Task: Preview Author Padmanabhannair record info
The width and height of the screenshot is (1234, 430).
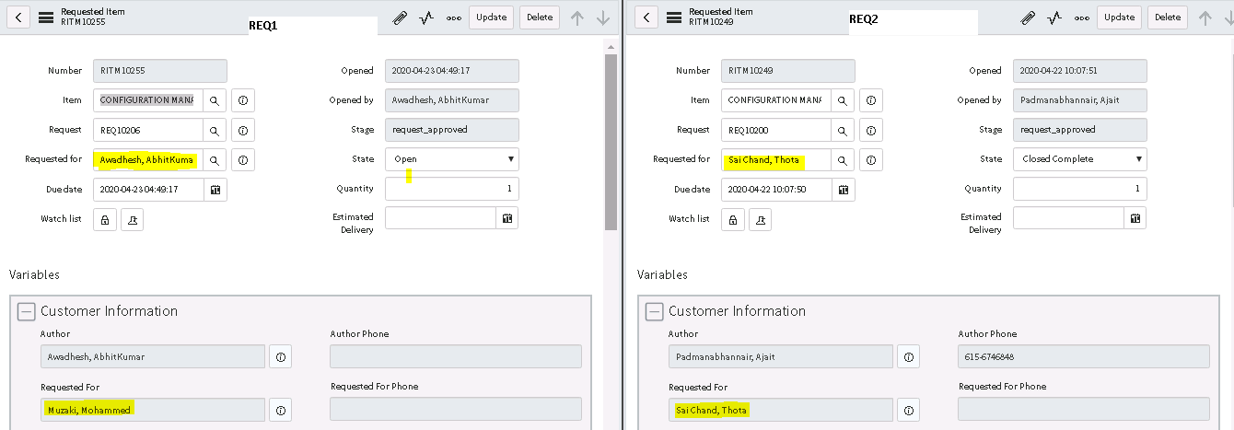Action: pos(909,356)
